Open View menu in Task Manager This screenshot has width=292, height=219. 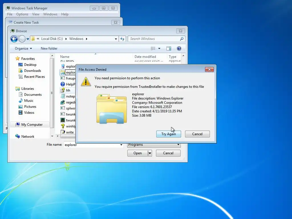(36, 14)
